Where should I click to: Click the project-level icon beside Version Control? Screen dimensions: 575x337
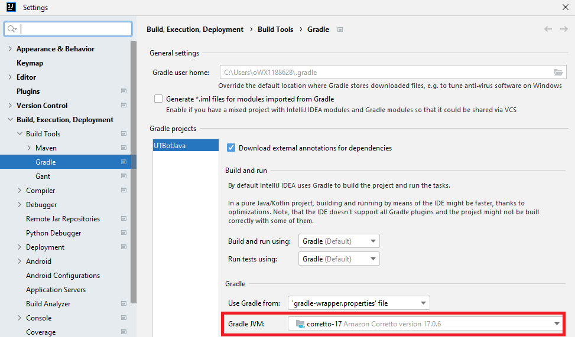[124, 106]
